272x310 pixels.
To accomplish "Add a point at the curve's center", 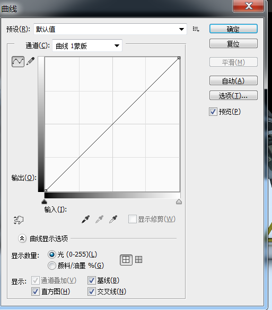I will pyautogui.click(x=112, y=124).
